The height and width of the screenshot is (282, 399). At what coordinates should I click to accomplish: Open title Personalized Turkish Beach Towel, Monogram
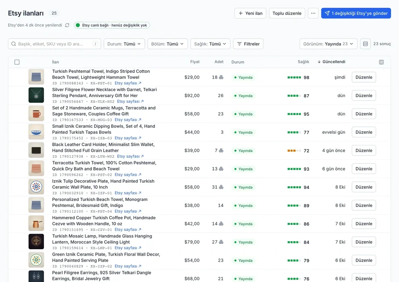pyautogui.click(x=100, y=203)
